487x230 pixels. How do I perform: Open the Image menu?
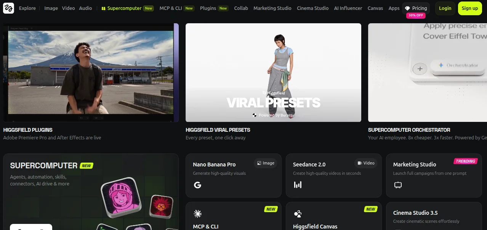point(51,8)
